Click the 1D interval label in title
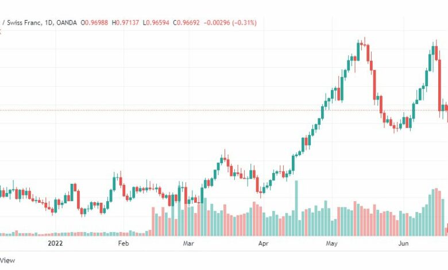 (50, 22)
